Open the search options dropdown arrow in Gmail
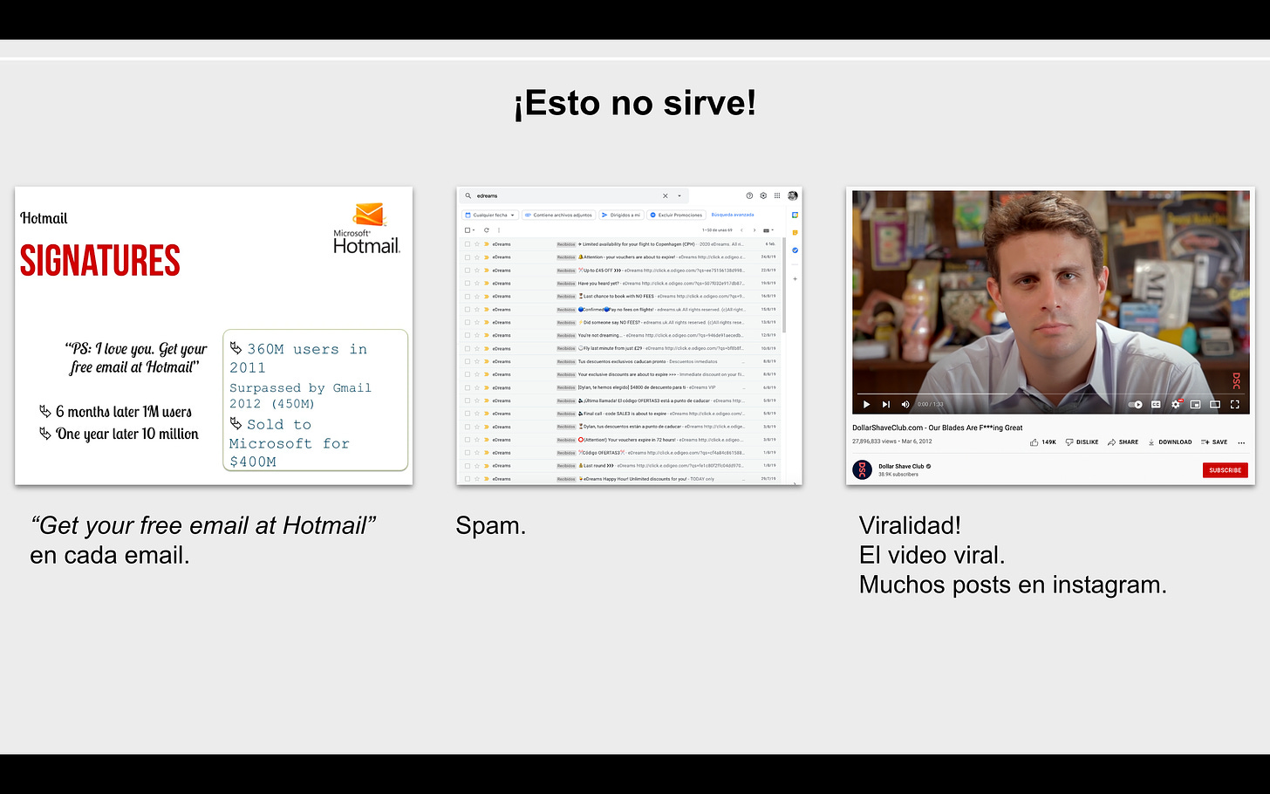 (x=679, y=195)
